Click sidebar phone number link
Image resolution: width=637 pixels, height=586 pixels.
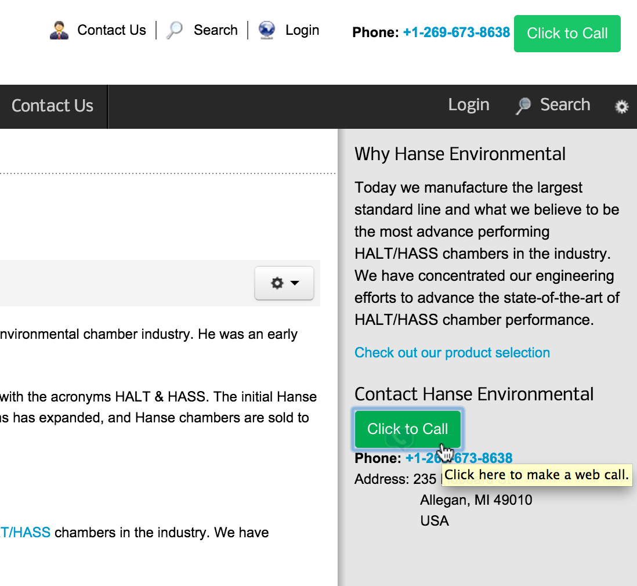point(459,458)
